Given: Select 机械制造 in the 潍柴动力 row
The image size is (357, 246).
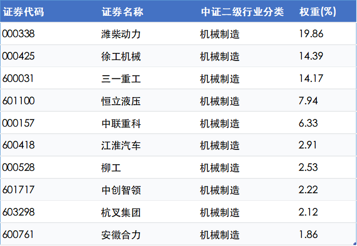Looking at the screenshot, I should click(219, 34).
